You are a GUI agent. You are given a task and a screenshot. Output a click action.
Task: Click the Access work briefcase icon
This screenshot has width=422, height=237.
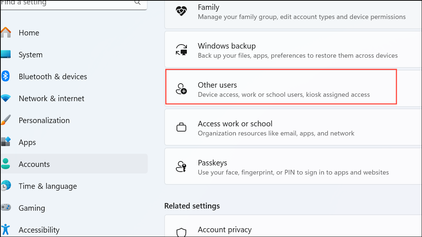[x=181, y=127]
